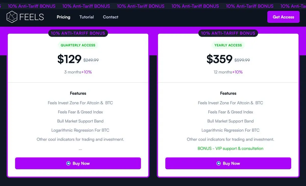Image resolution: width=306 pixels, height=186 pixels.
Task: Click the coin icon in yearly Buy Now
Action: point(219,163)
